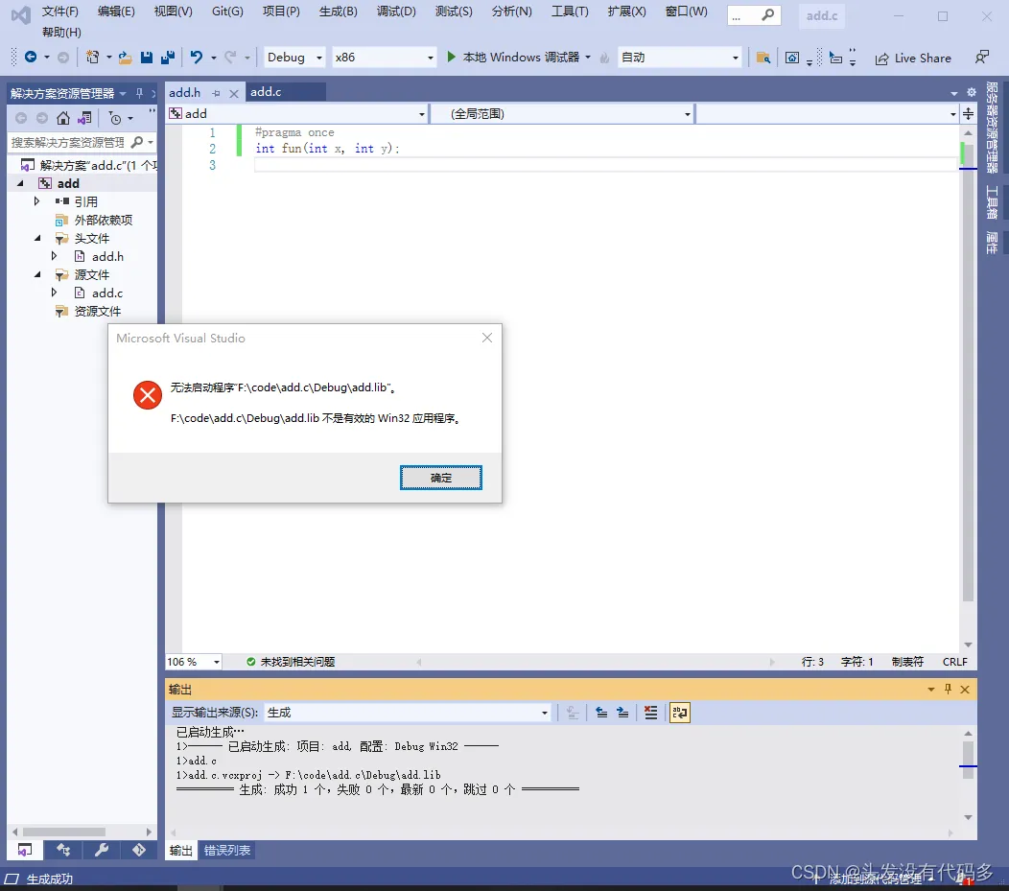Viewport: 1009px width, 891px height.
Task: Click the New Project toolbar icon
Action: pos(93,58)
